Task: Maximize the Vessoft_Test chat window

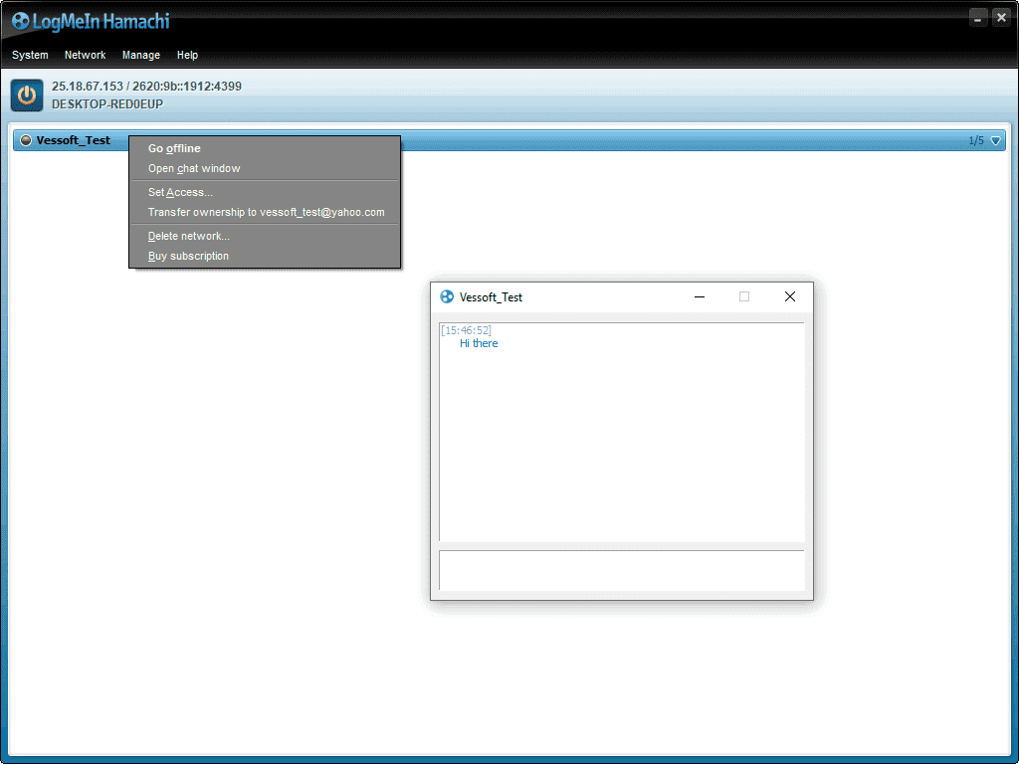Action: click(x=744, y=296)
